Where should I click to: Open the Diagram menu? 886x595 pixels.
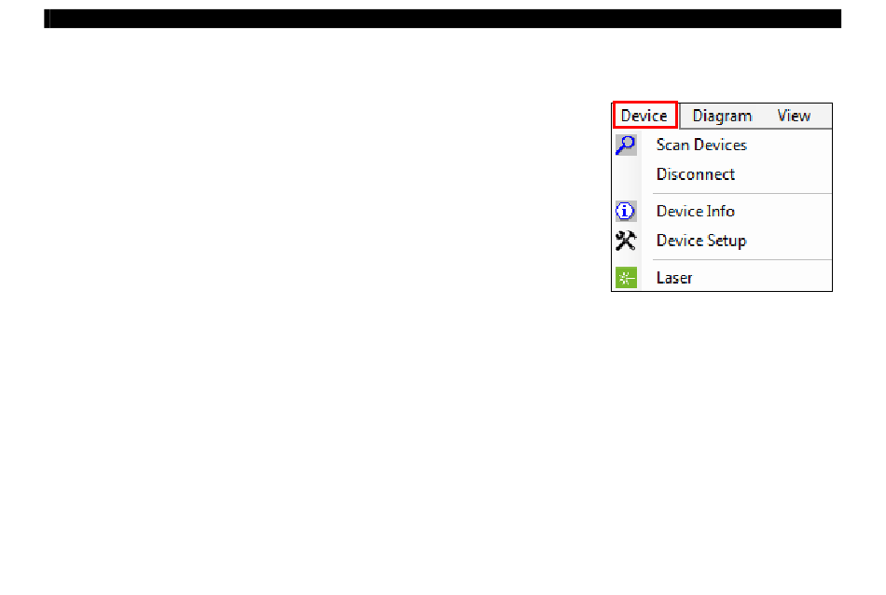click(x=722, y=116)
